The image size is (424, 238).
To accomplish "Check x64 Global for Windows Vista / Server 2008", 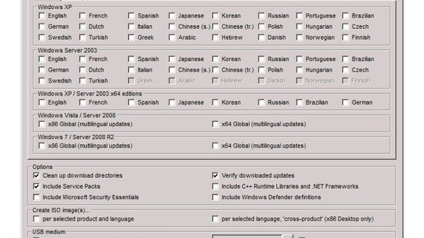I will tap(215, 124).
